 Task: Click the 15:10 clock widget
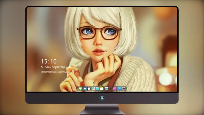click(x=49, y=61)
